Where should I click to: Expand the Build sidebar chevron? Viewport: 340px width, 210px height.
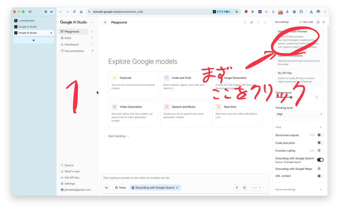click(92, 38)
